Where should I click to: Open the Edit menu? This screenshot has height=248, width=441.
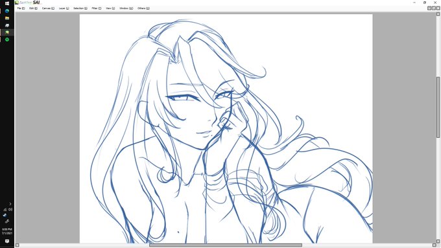click(x=34, y=8)
